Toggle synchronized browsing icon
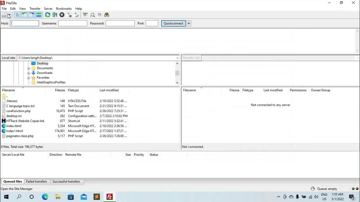The image size is (360, 202). click(x=100, y=15)
